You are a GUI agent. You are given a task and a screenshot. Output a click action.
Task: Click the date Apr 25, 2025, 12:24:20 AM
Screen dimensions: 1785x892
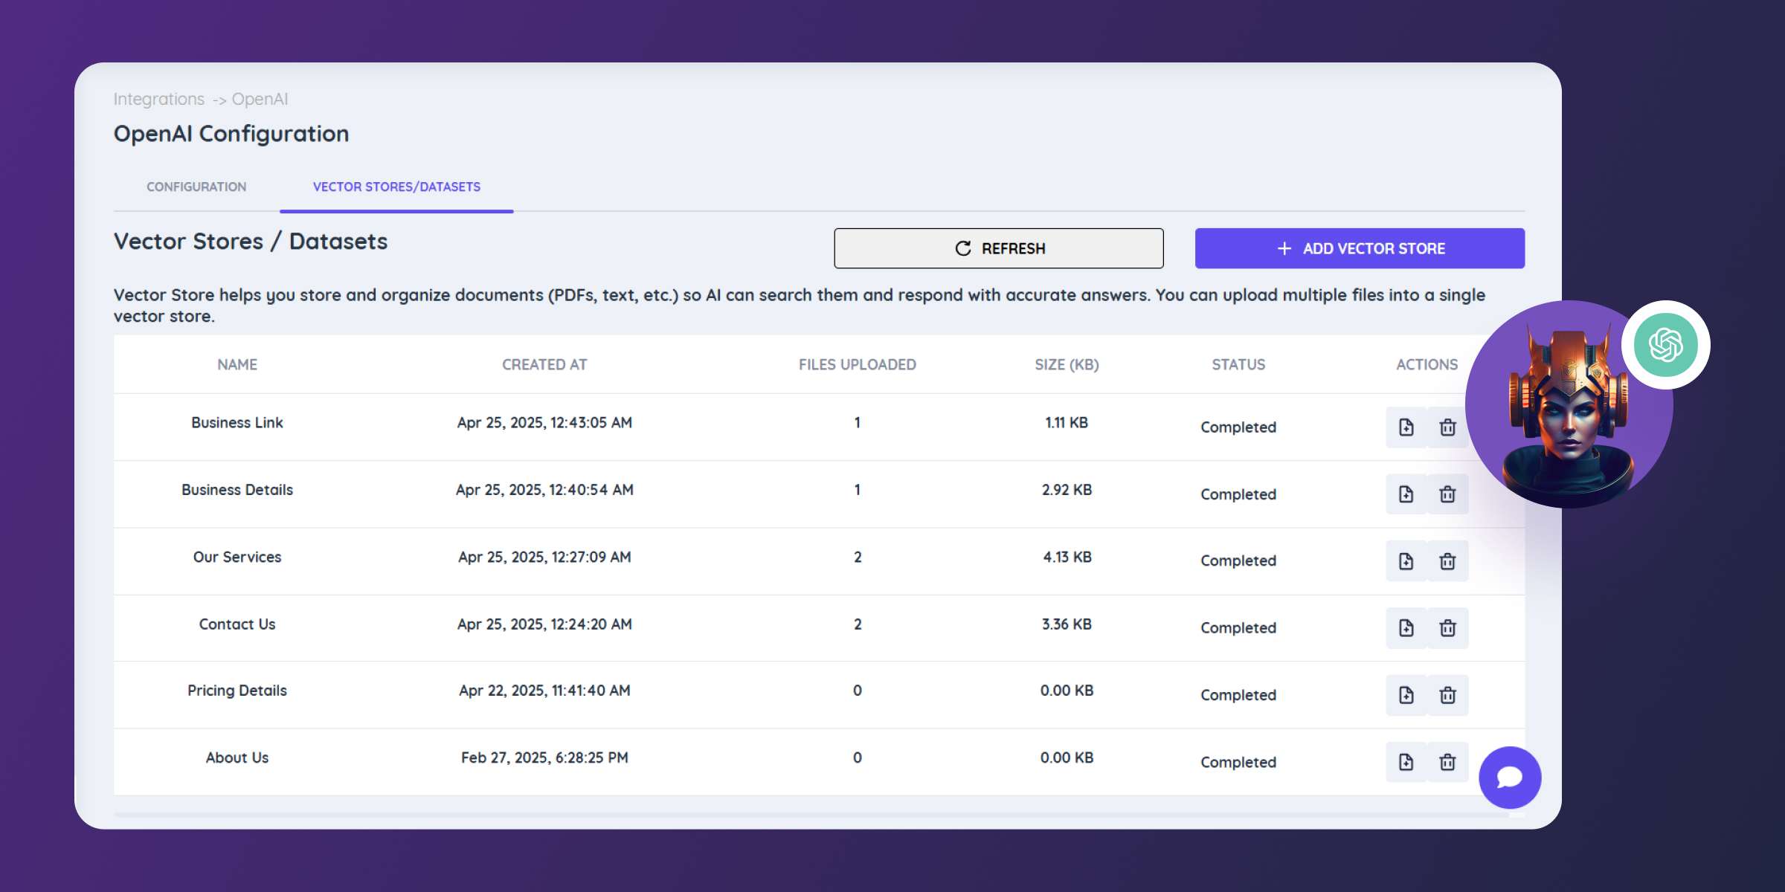click(x=544, y=624)
